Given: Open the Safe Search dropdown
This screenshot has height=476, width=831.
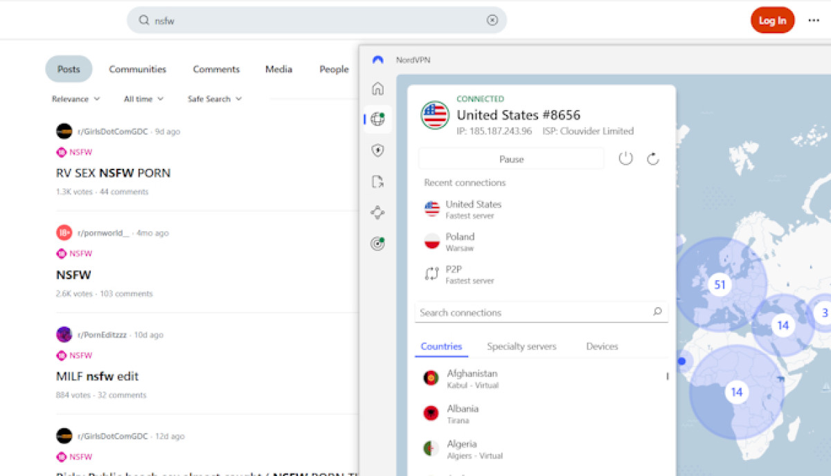Looking at the screenshot, I should pos(215,99).
